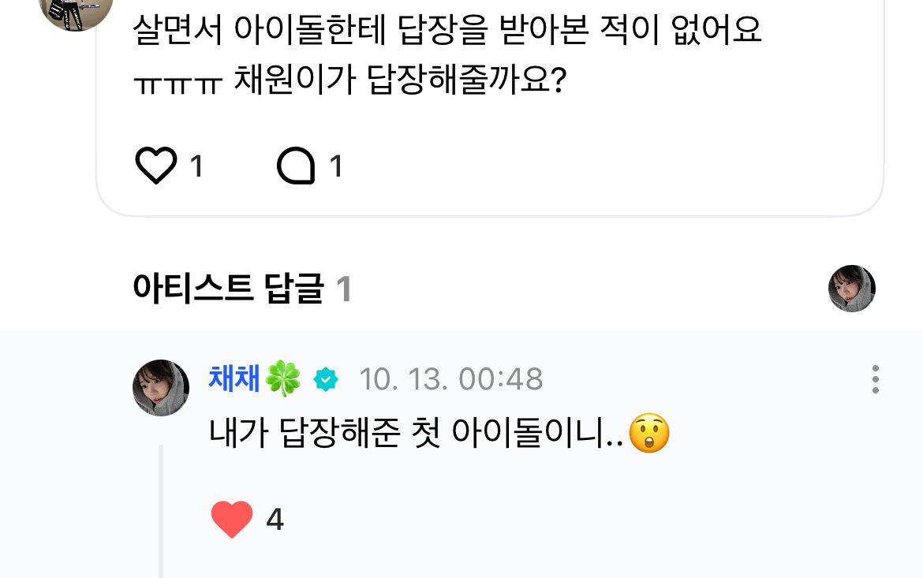This screenshot has height=578, width=923.
Task: Open the artist name 채채 link
Action: [234, 379]
